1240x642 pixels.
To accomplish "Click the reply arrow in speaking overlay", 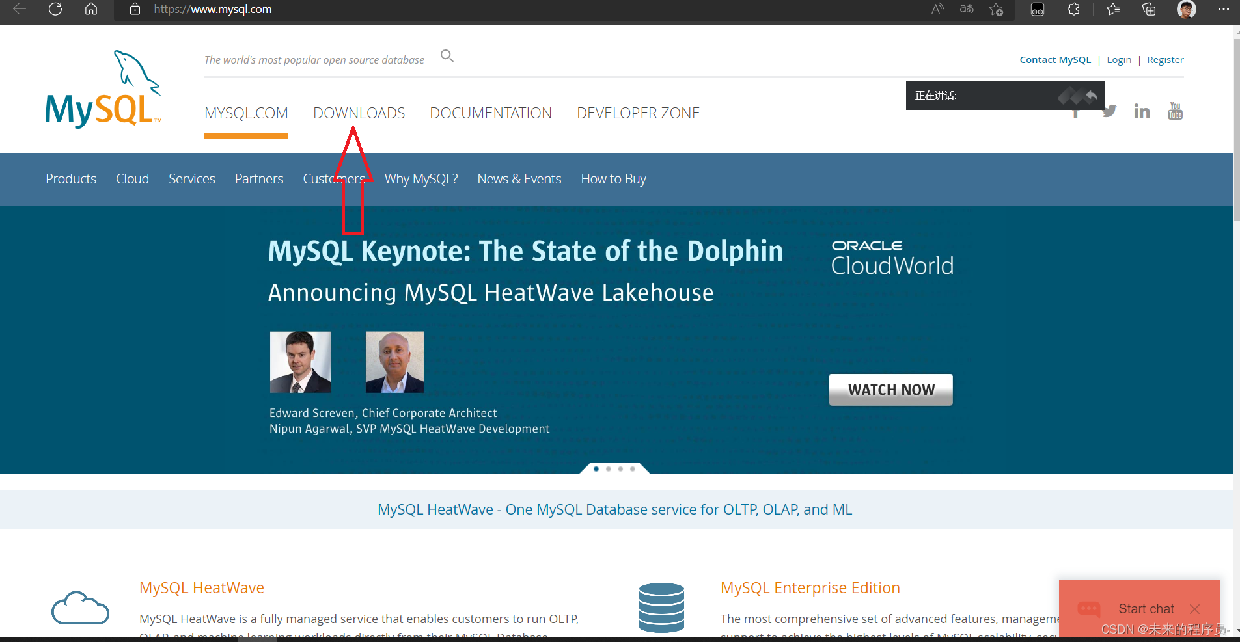I will (x=1091, y=96).
